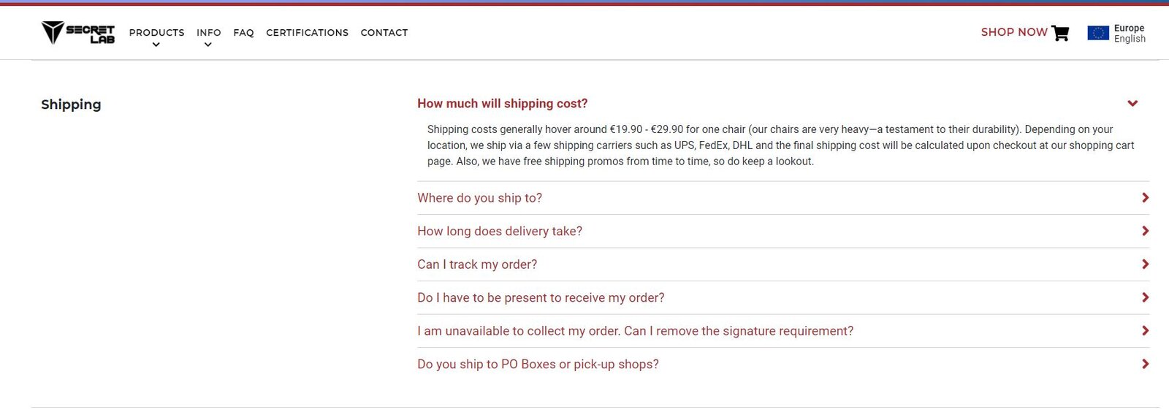The image size is (1169, 415).
Task: Click arrow beside How long does delivery take
Action: point(1145,231)
